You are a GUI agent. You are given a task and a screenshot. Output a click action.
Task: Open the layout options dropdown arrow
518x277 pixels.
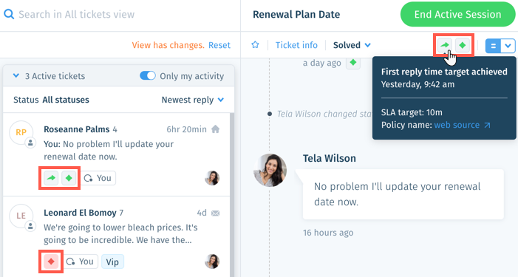click(x=508, y=46)
